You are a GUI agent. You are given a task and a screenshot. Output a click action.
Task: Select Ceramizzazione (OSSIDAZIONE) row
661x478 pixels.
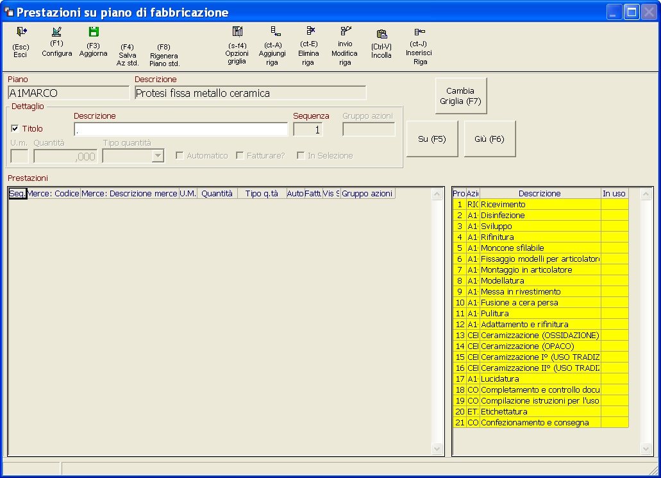540,336
